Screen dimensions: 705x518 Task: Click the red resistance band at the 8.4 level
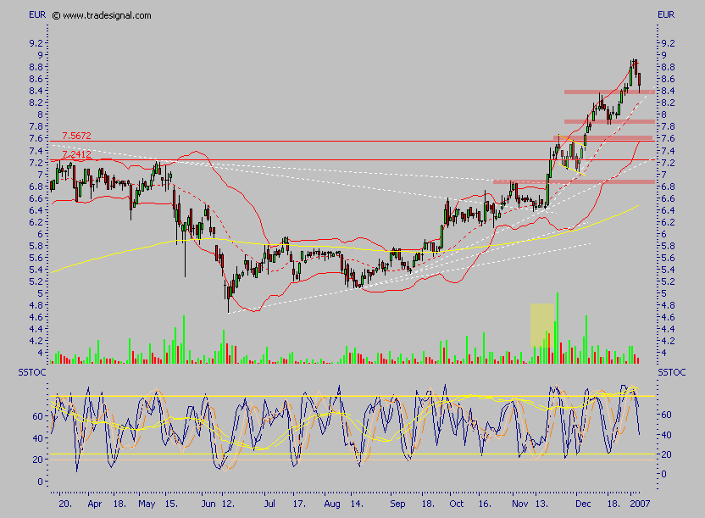coord(609,92)
